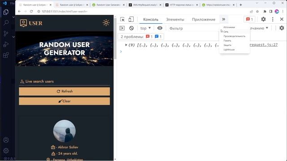Open a new browser tab
Image resolution: width=287 pixels, height=161 pixels.
click(241, 5)
